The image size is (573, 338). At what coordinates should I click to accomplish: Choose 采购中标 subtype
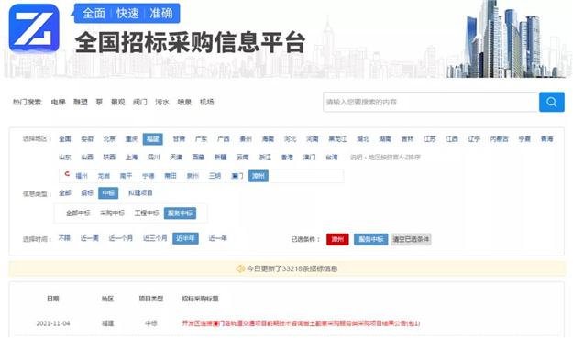(112, 213)
